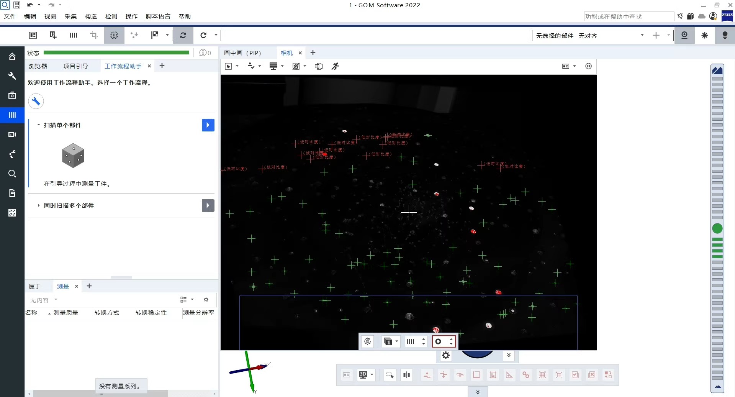Viewport: 735px width, 397px height.
Task: Switch to the 浏览器 tab
Action: pos(38,66)
